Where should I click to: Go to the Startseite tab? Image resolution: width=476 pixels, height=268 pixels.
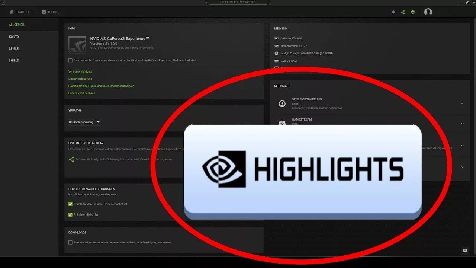(21, 12)
